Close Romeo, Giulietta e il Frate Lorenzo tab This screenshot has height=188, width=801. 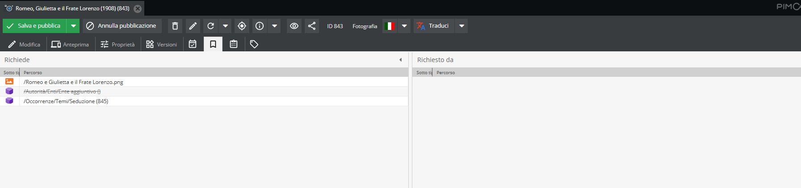coord(138,8)
